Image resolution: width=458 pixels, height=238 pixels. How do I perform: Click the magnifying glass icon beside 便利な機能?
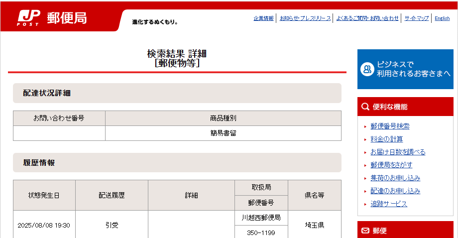[x=365, y=107]
